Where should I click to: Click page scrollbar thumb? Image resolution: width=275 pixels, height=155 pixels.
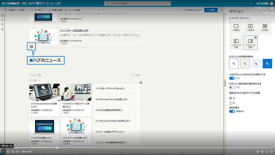click(225, 83)
